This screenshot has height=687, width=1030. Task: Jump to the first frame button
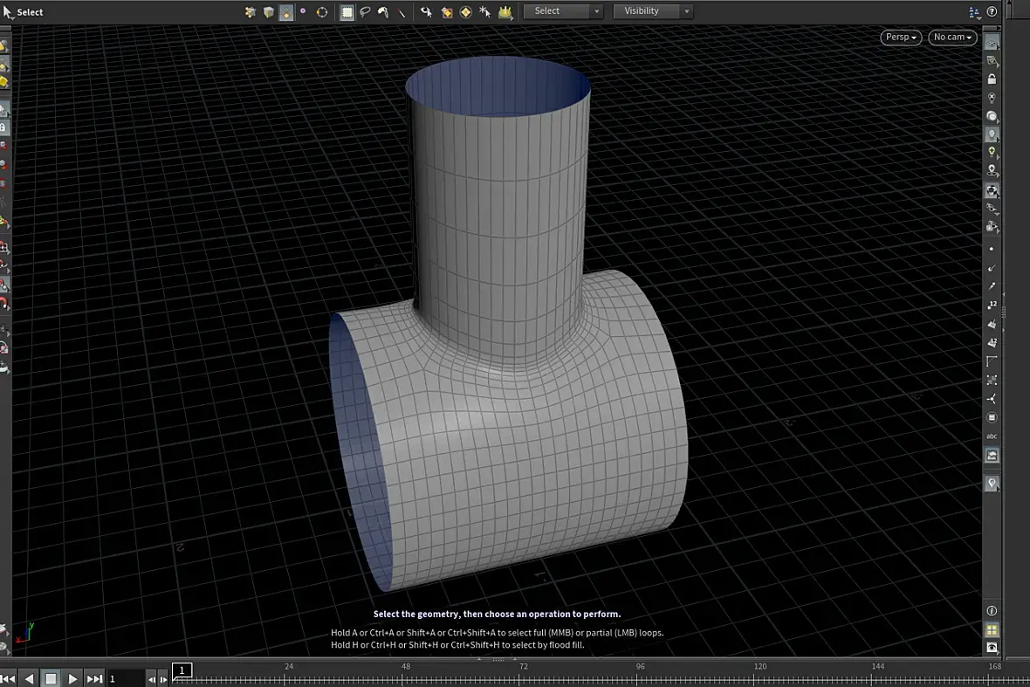8,678
